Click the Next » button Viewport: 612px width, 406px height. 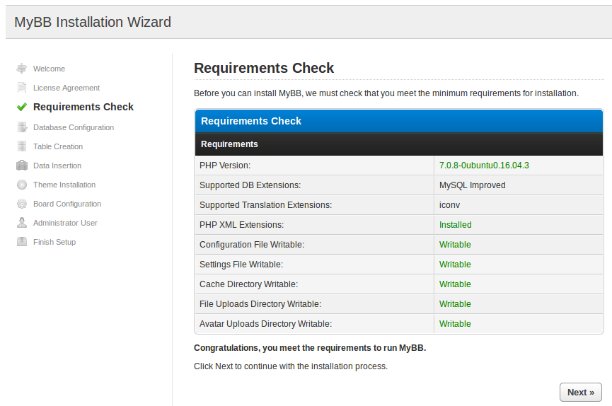point(580,393)
